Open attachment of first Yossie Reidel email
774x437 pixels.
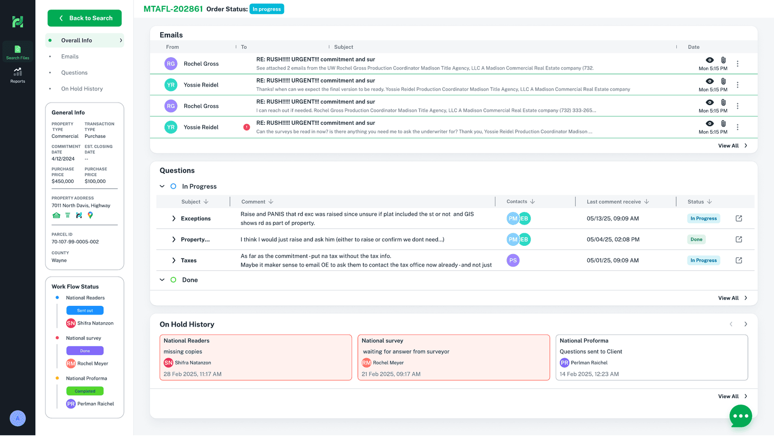723,81
